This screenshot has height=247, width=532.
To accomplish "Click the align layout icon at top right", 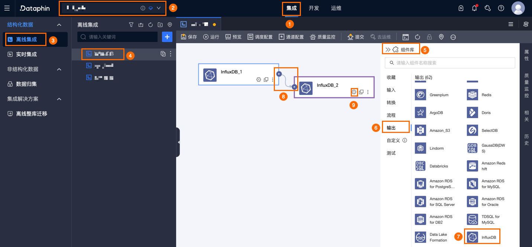I will click(526, 24).
